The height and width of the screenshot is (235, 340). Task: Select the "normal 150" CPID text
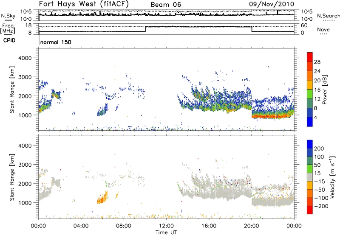coord(56,42)
